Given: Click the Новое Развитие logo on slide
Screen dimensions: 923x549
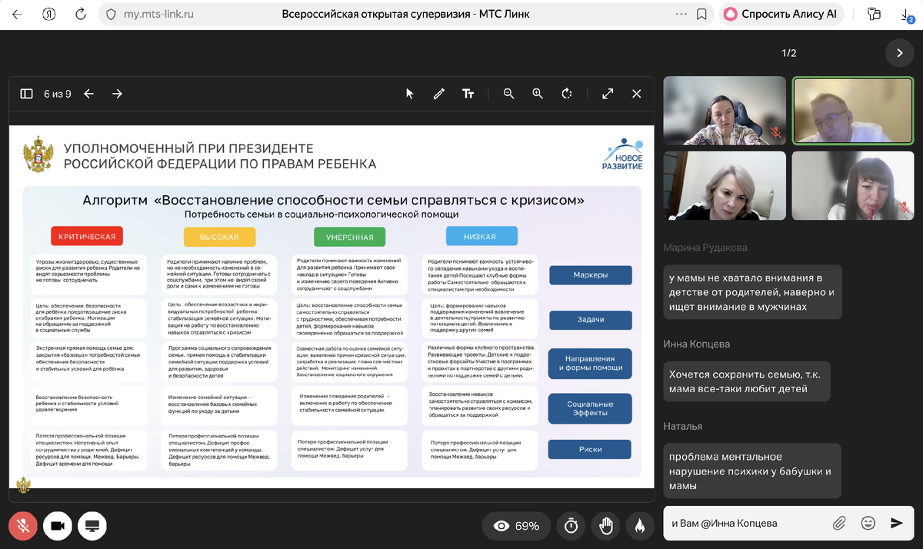Looking at the screenshot, I should 621,154.
